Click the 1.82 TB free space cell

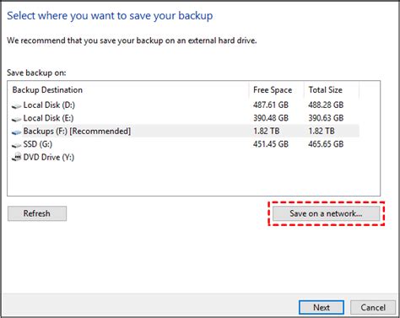coord(267,131)
